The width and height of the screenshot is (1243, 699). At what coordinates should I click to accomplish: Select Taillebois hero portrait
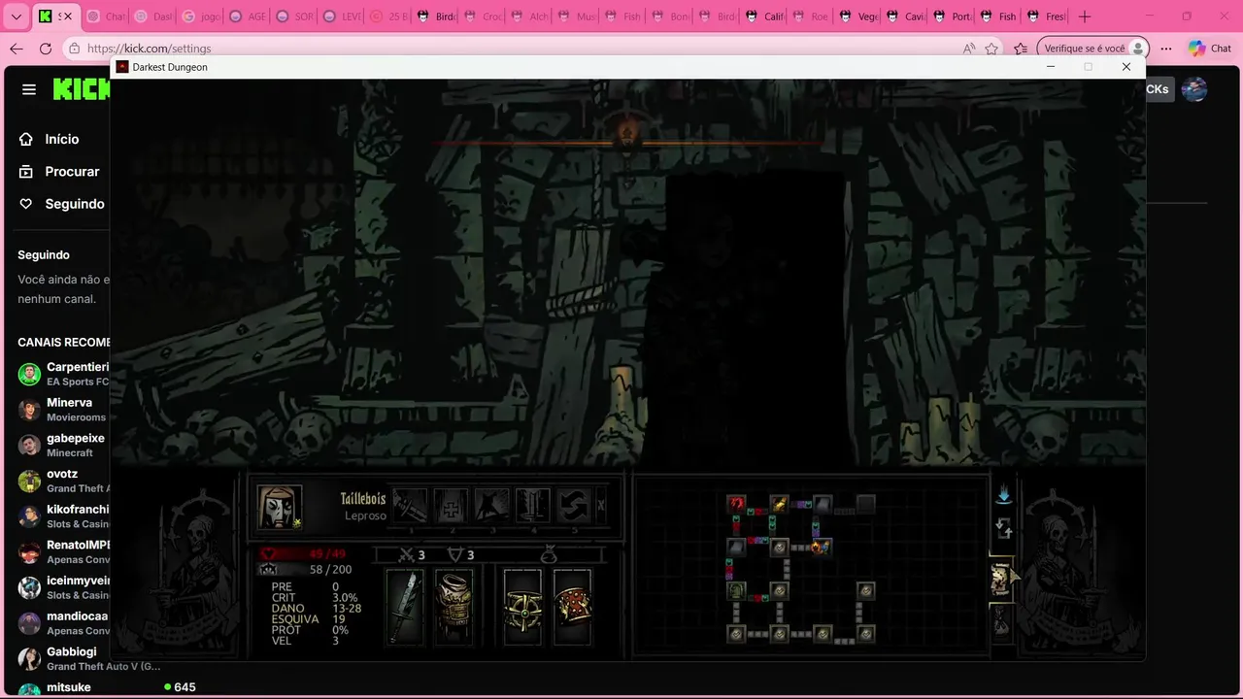280,508
